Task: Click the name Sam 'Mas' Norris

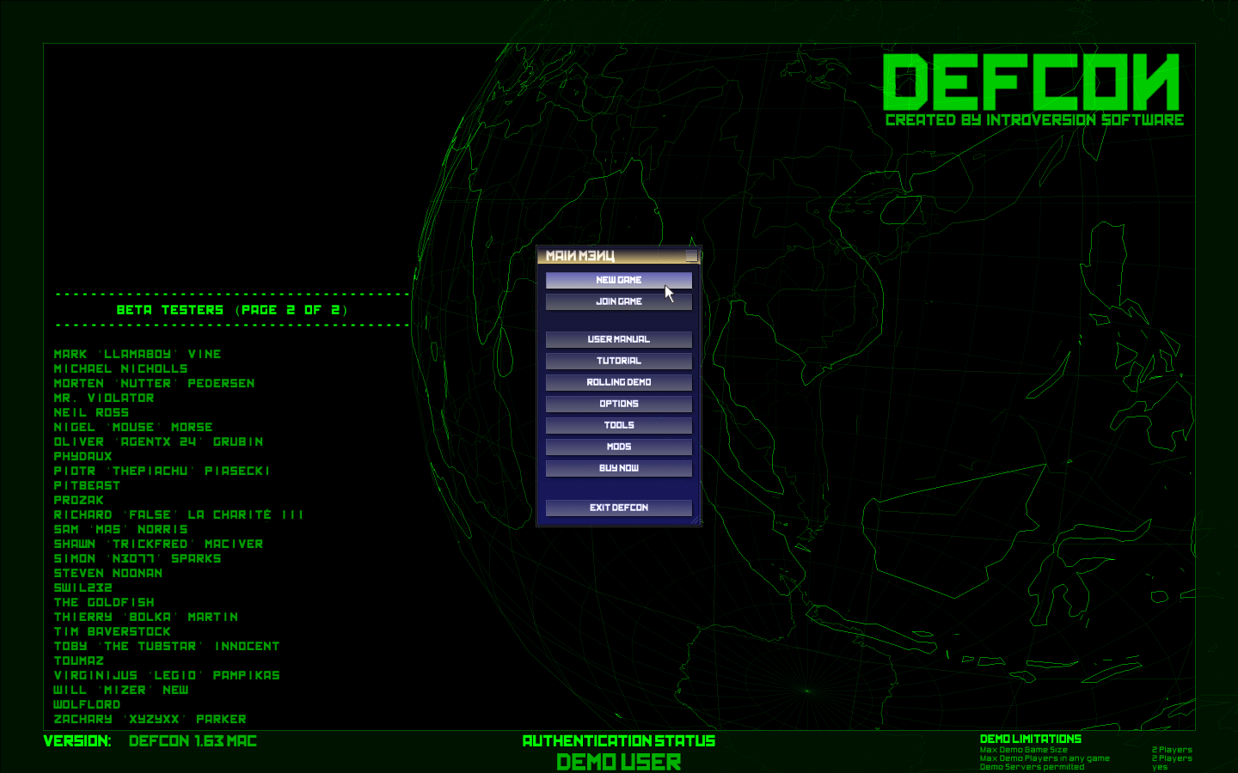Action: [120, 529]
